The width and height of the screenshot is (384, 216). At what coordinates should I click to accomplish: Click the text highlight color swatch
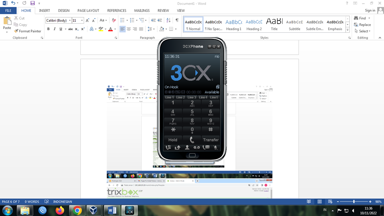pyautogui.click(x=100, y=29)
